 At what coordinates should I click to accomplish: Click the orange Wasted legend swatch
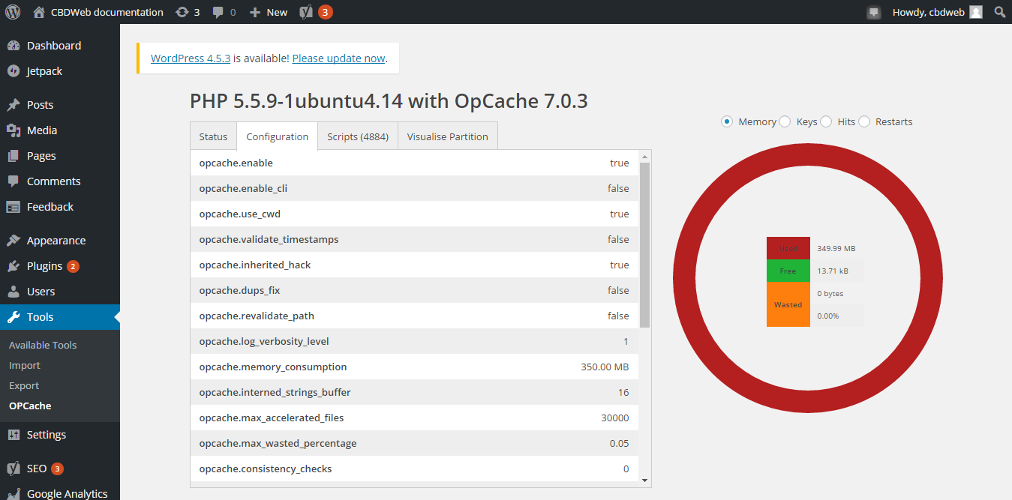(x=788, y=304)
